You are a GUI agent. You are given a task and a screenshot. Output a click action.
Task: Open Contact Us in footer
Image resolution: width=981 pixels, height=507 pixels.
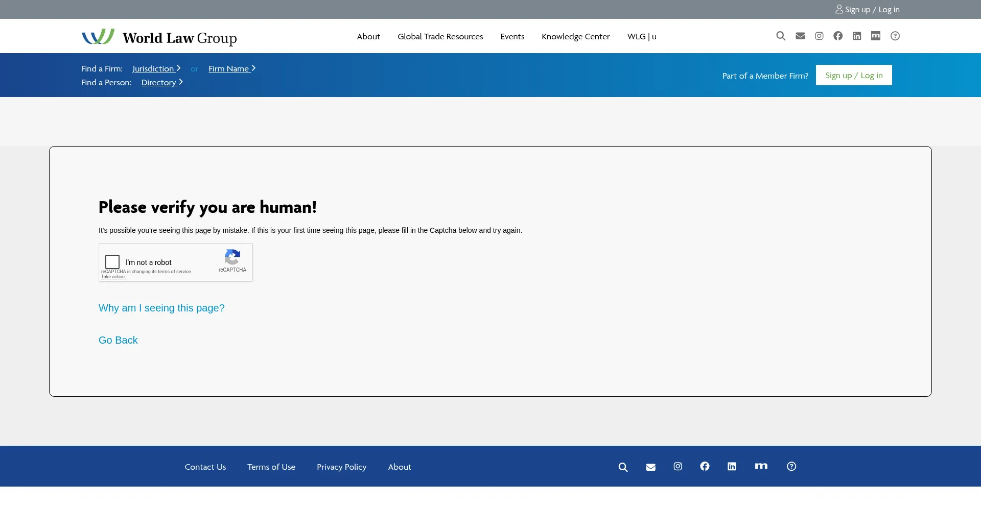[205, 467]
